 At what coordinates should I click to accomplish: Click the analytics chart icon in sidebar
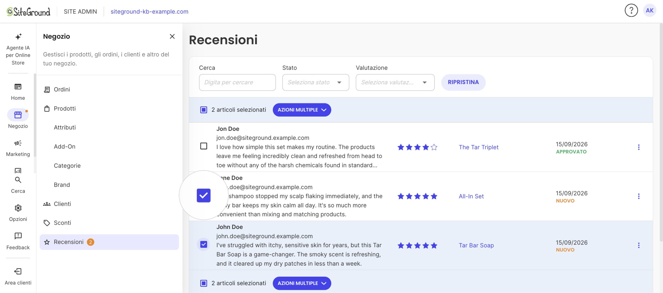click(x=18, y=170)
